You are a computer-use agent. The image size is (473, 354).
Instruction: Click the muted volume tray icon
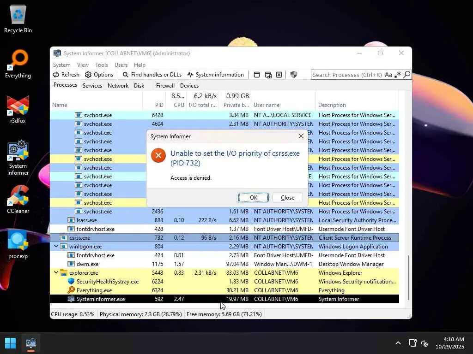coord(424,343)
